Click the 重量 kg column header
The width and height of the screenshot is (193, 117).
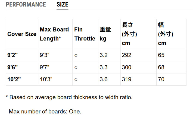105,34
